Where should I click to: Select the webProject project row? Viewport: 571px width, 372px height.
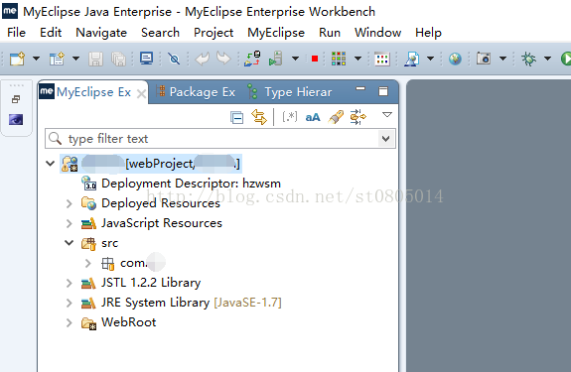point(150,164)
